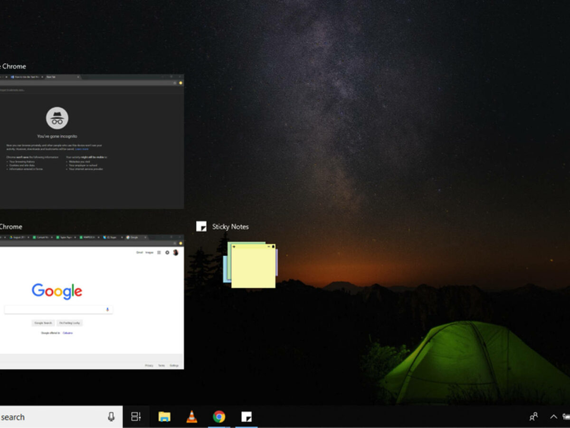Viewport: 570px width, 428px height.
Task: Expand the hidden system tray icons chevron
Action: pos(553,417)
